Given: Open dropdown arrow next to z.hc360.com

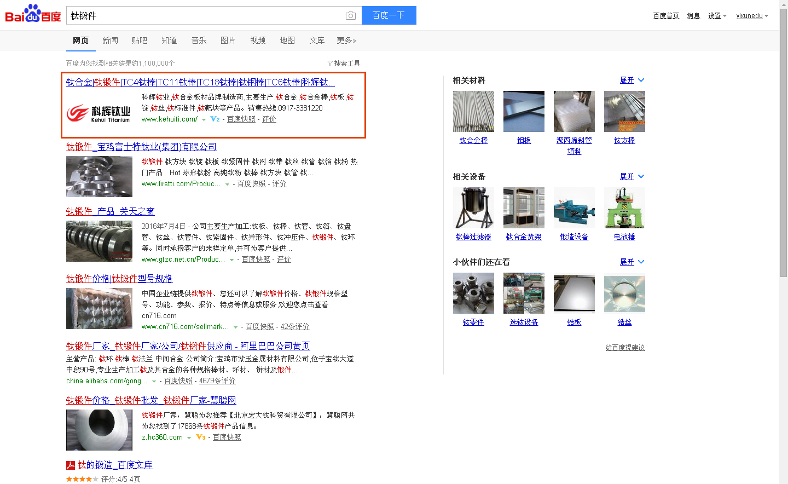Looking at the screenshot, I should pos(189,437).
